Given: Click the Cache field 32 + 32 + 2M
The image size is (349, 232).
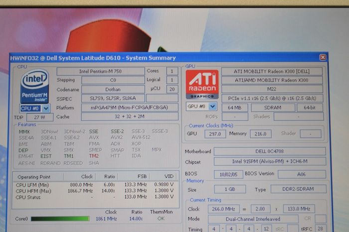Looking at the screenshot, I should point(130,116).
